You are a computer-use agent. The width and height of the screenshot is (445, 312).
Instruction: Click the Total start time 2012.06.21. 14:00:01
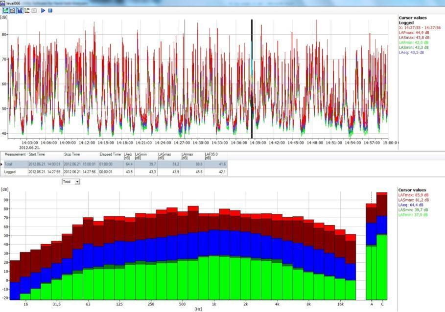44,164
